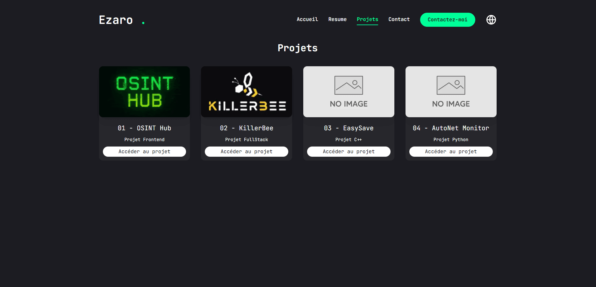Click the 01 - OSINT Hub title
Image resolution: width=596 pixels, height=287 pixels.
pyautogui.click(x=144, y=128)
